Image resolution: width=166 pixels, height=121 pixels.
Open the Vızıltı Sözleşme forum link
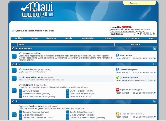tap(28, 70)
